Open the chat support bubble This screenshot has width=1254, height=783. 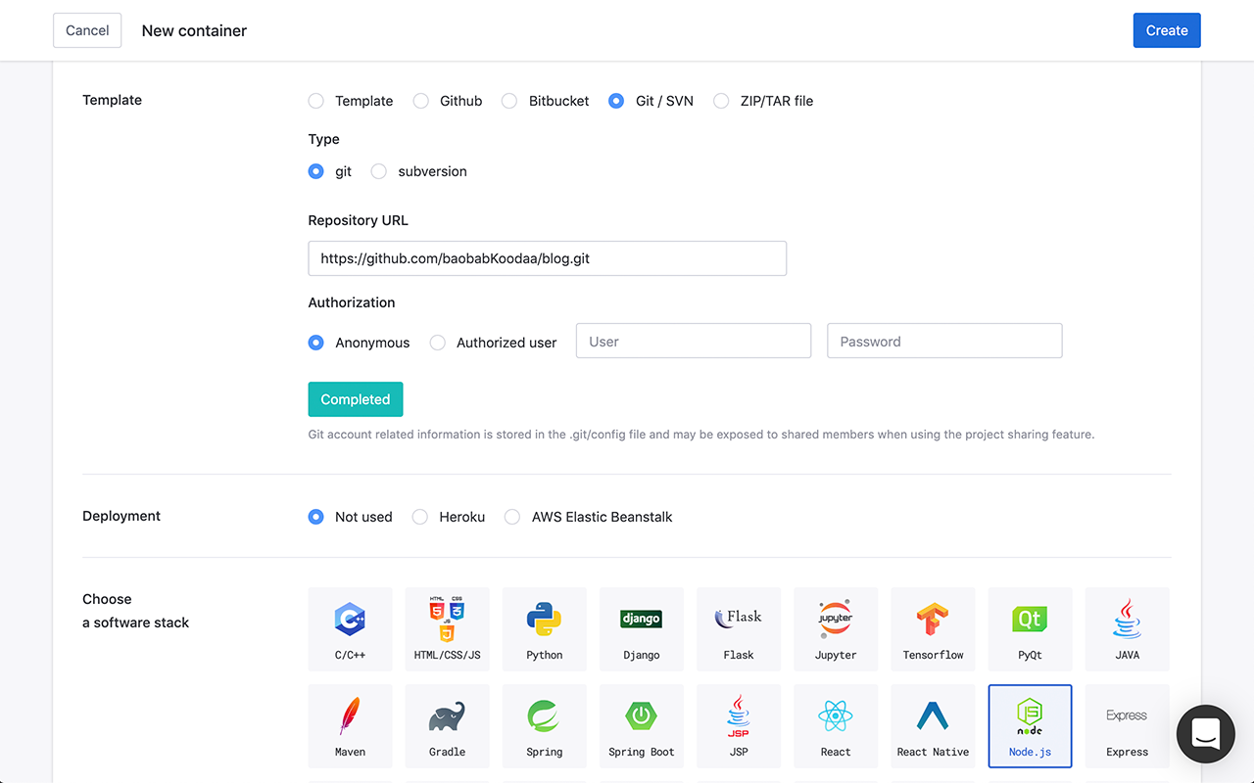click(x=1205, y=734)
